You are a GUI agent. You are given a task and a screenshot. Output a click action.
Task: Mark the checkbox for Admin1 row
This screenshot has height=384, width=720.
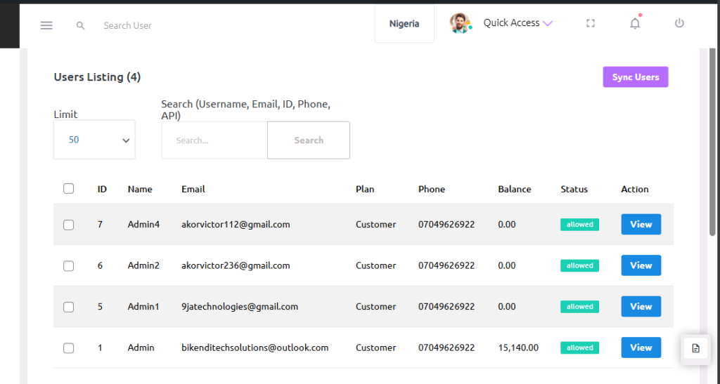point(68,307)
